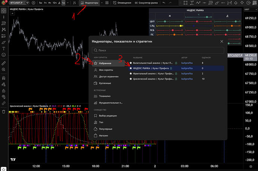The height and width of the screenshot is (171, 258).
Task: Close the indicators dialog
Action: coord(222,41)
